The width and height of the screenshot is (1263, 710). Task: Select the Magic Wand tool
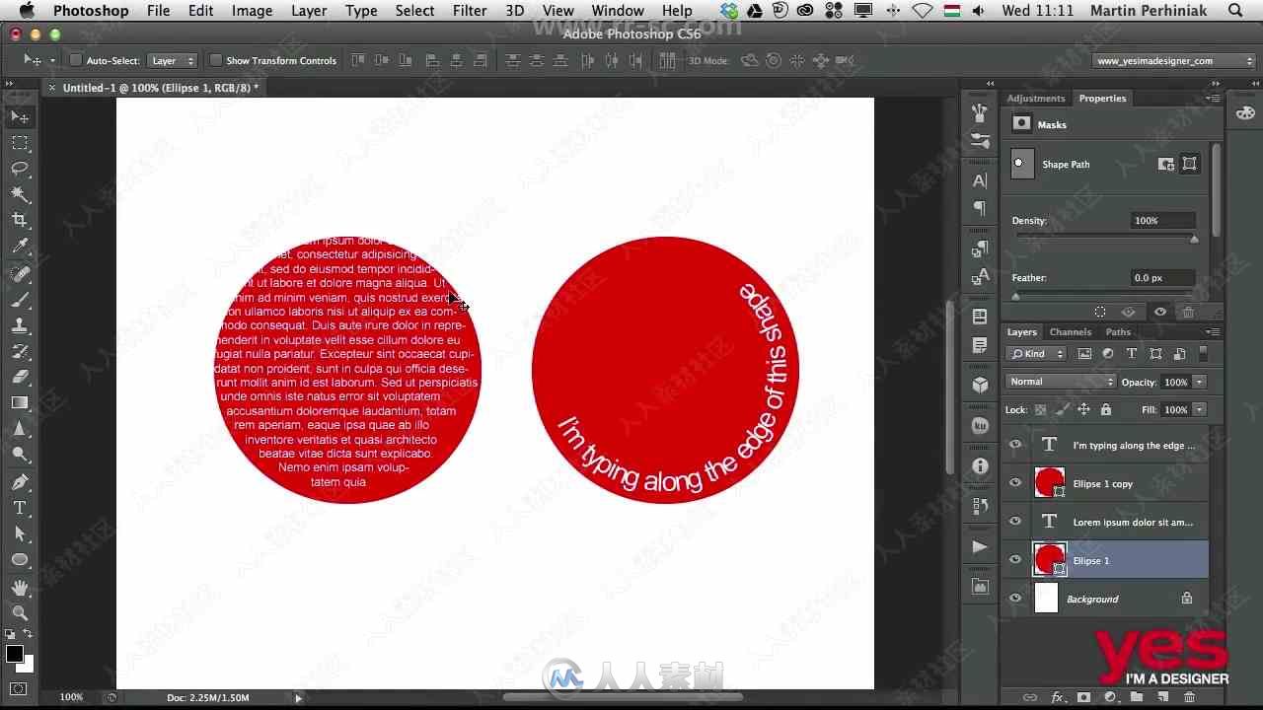[20, 194]
